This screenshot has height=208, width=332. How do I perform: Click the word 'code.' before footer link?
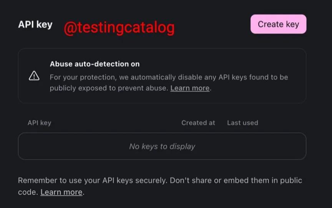tap(27, 192)
